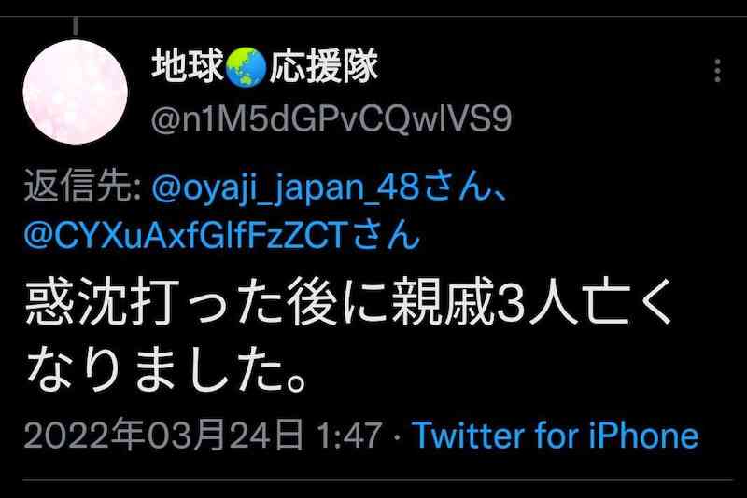Tap the pink profile avatar picture
The height and width of the screenshot is (498, 747).
click(x=76, y=91)
